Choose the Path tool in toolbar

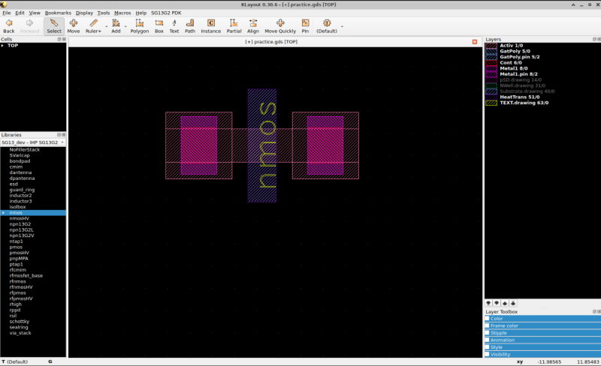[190, 26]
